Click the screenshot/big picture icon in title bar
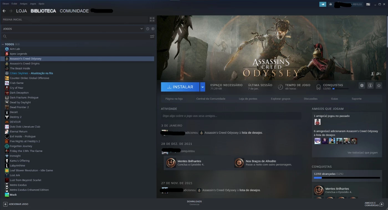This screenshot has height=210, width=388. tap(368, 4)
